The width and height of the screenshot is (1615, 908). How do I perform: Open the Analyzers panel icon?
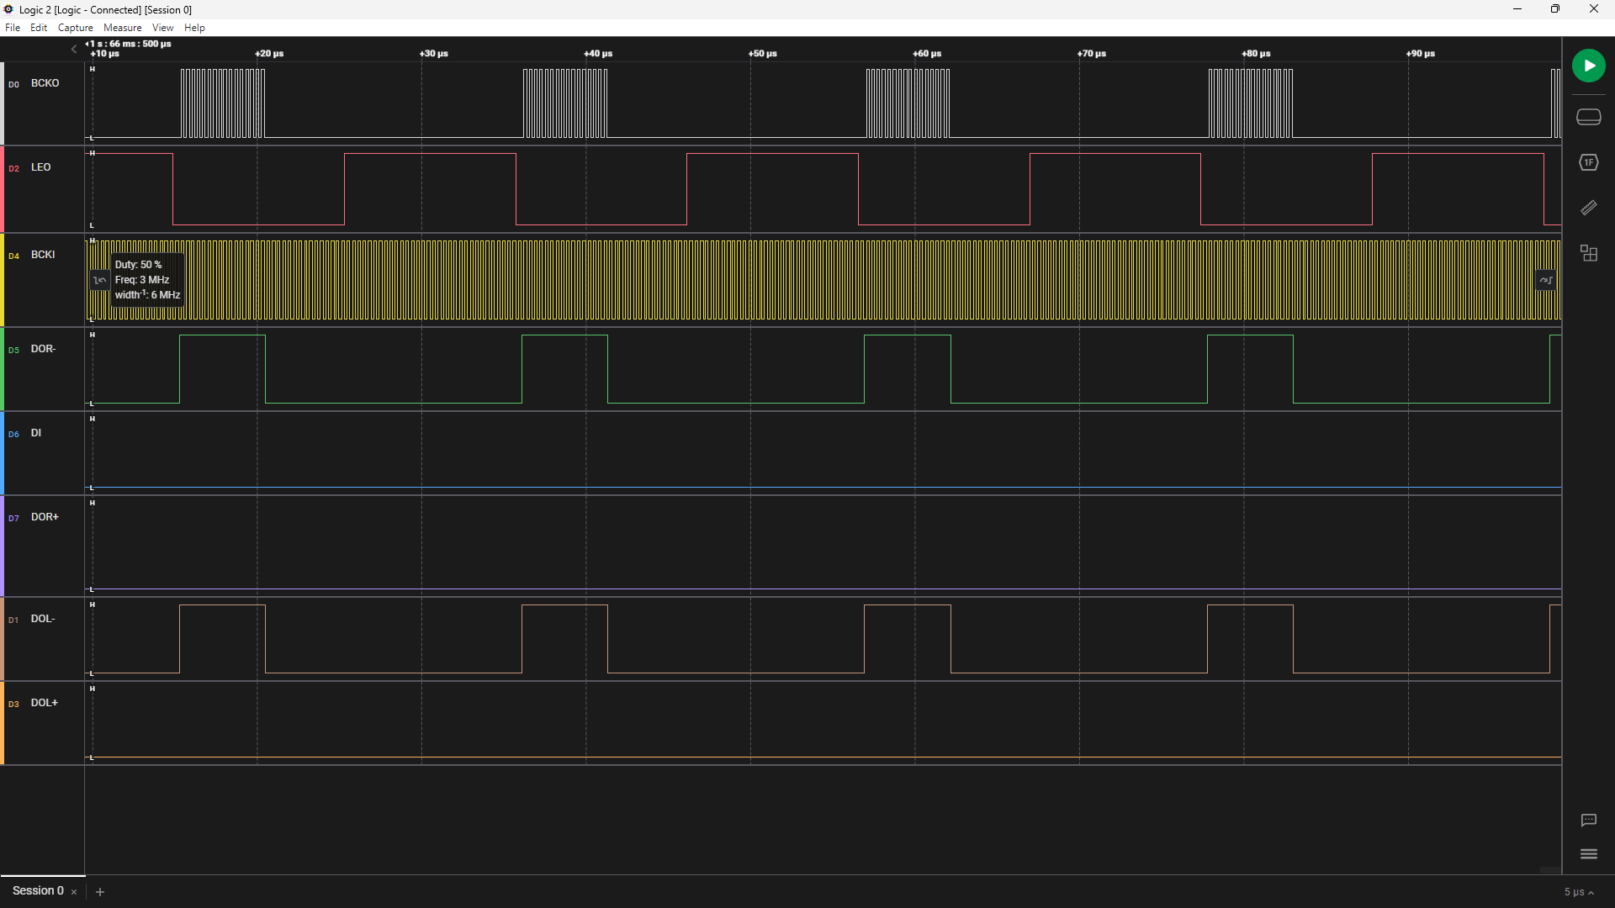tap(1588, 162)
